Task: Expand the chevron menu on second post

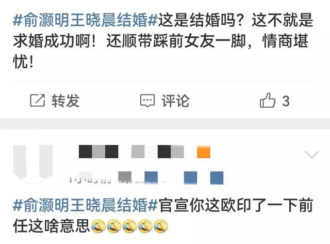Action: point(312,154)
